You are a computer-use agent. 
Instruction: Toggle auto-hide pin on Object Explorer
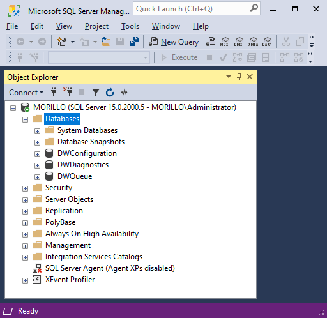(239, 77)
